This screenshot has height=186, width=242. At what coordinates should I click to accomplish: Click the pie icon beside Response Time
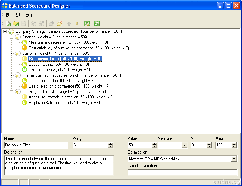tap(24, 59)
